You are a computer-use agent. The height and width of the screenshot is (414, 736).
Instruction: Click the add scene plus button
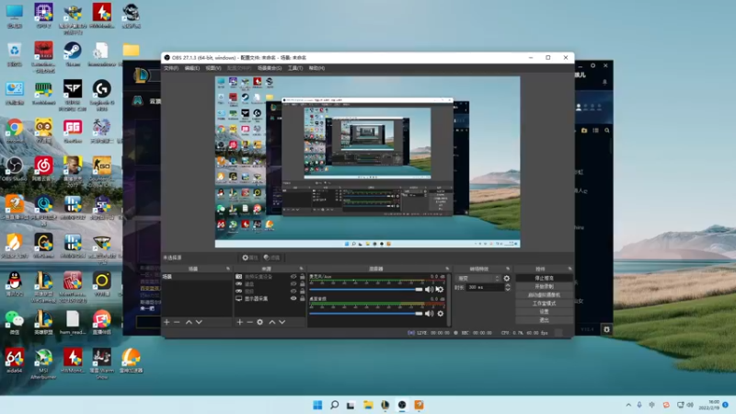(167, 322)
